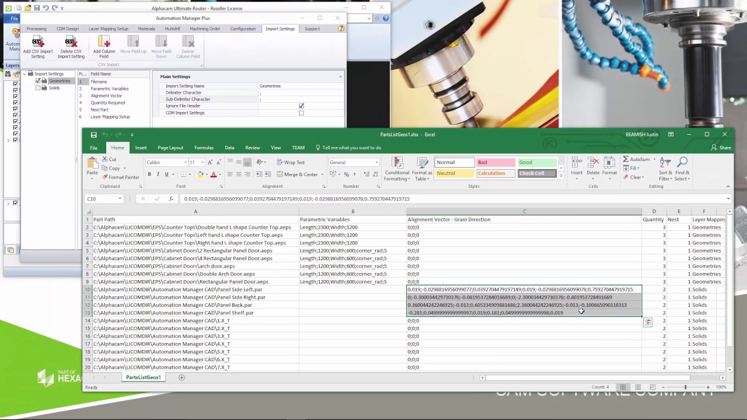Apply the Good cell style swatch

click(x=537, y=162)
